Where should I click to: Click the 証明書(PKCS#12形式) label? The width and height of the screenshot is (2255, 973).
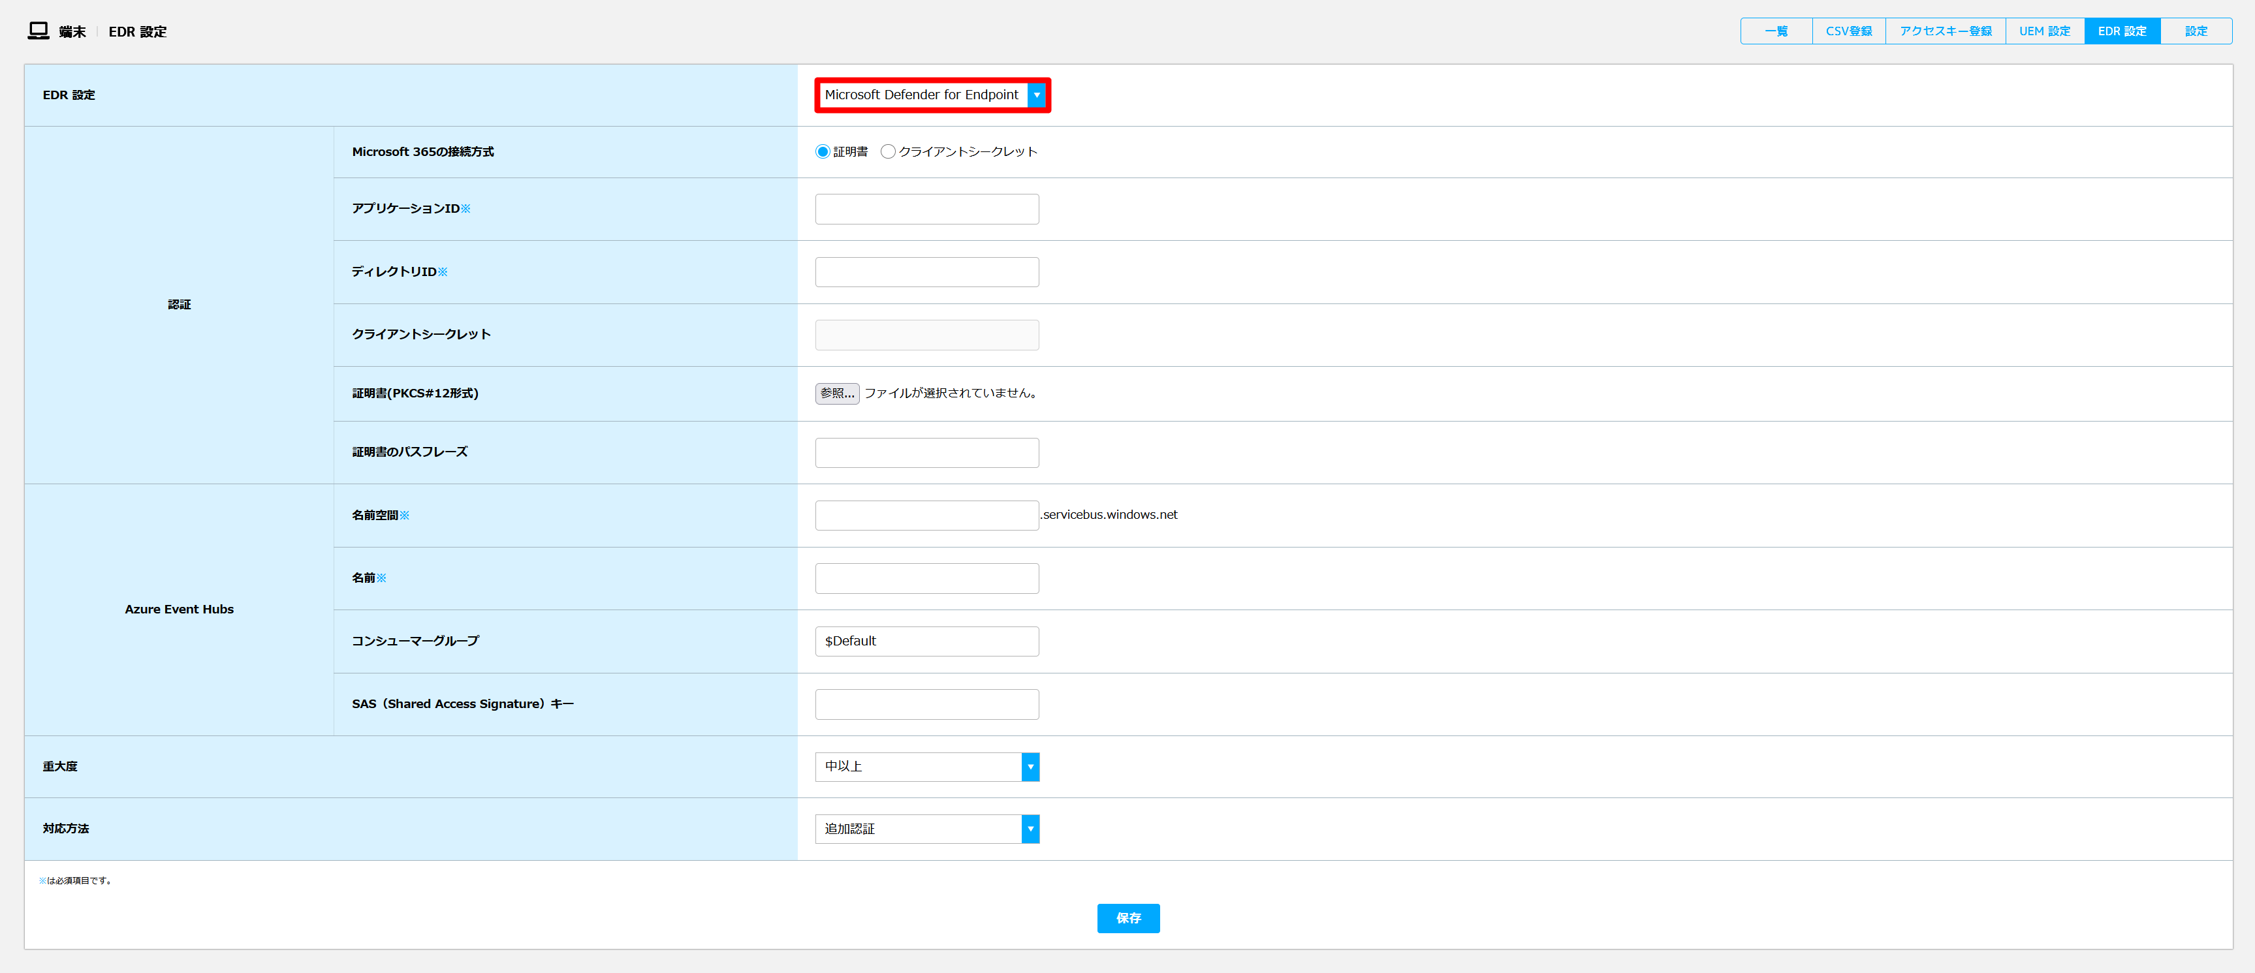(415, 394)
